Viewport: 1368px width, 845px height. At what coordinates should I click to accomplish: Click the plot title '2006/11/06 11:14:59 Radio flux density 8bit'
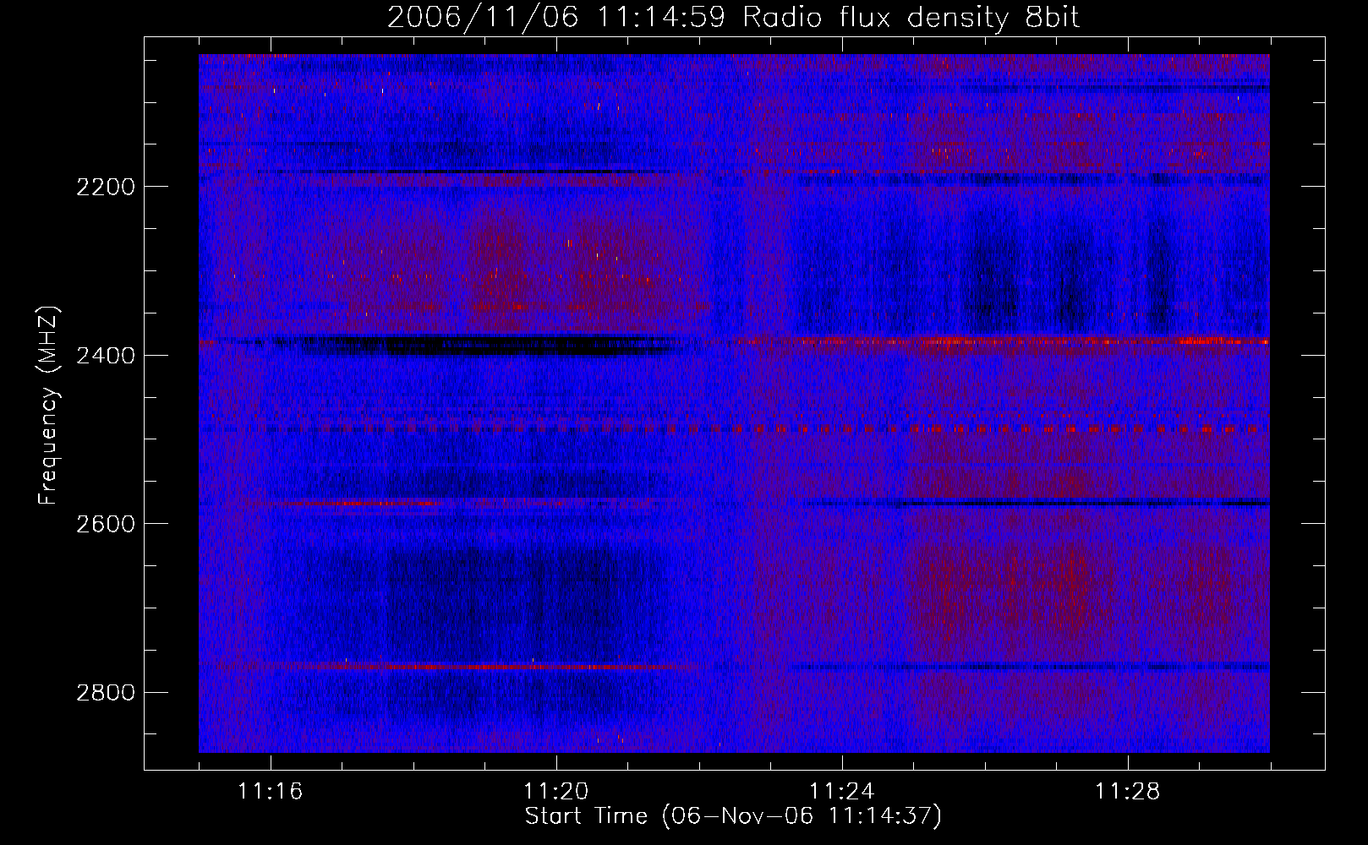click(733, 17)
